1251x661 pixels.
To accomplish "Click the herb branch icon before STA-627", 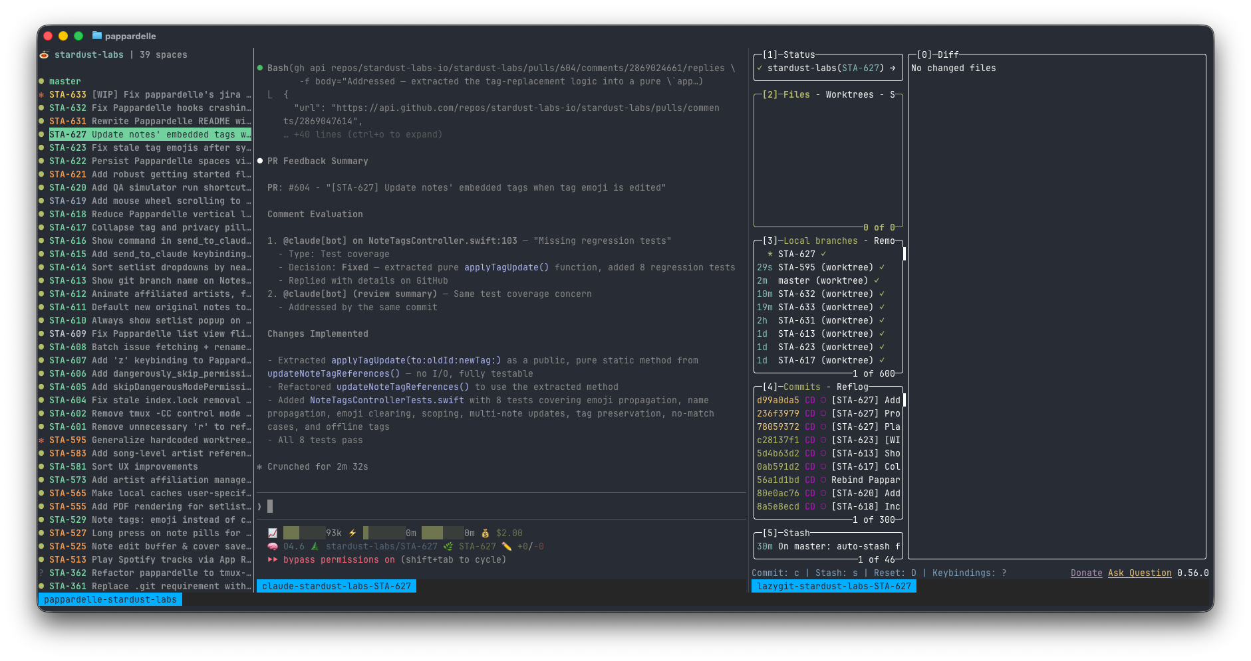I will (x=448, y=546).
